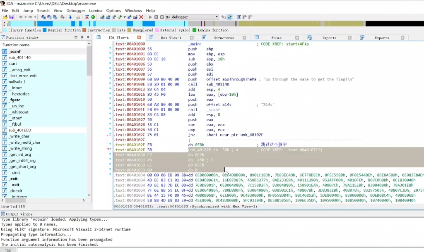The image size is (424, 252).
Task: Close the Hex View-1 tab
Action: click(x=192, y=38)
